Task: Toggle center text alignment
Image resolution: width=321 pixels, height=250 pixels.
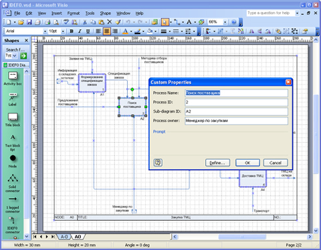Action: (107, 31)
